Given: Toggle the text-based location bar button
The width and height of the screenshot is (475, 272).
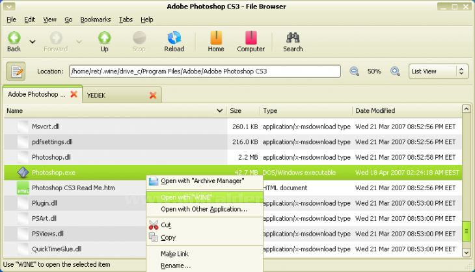Looking at the screenshot, I should 16,71.
